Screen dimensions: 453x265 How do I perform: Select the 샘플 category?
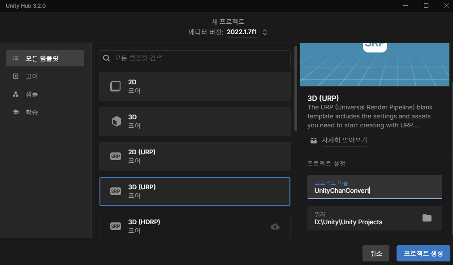click(x=31, y=94)
